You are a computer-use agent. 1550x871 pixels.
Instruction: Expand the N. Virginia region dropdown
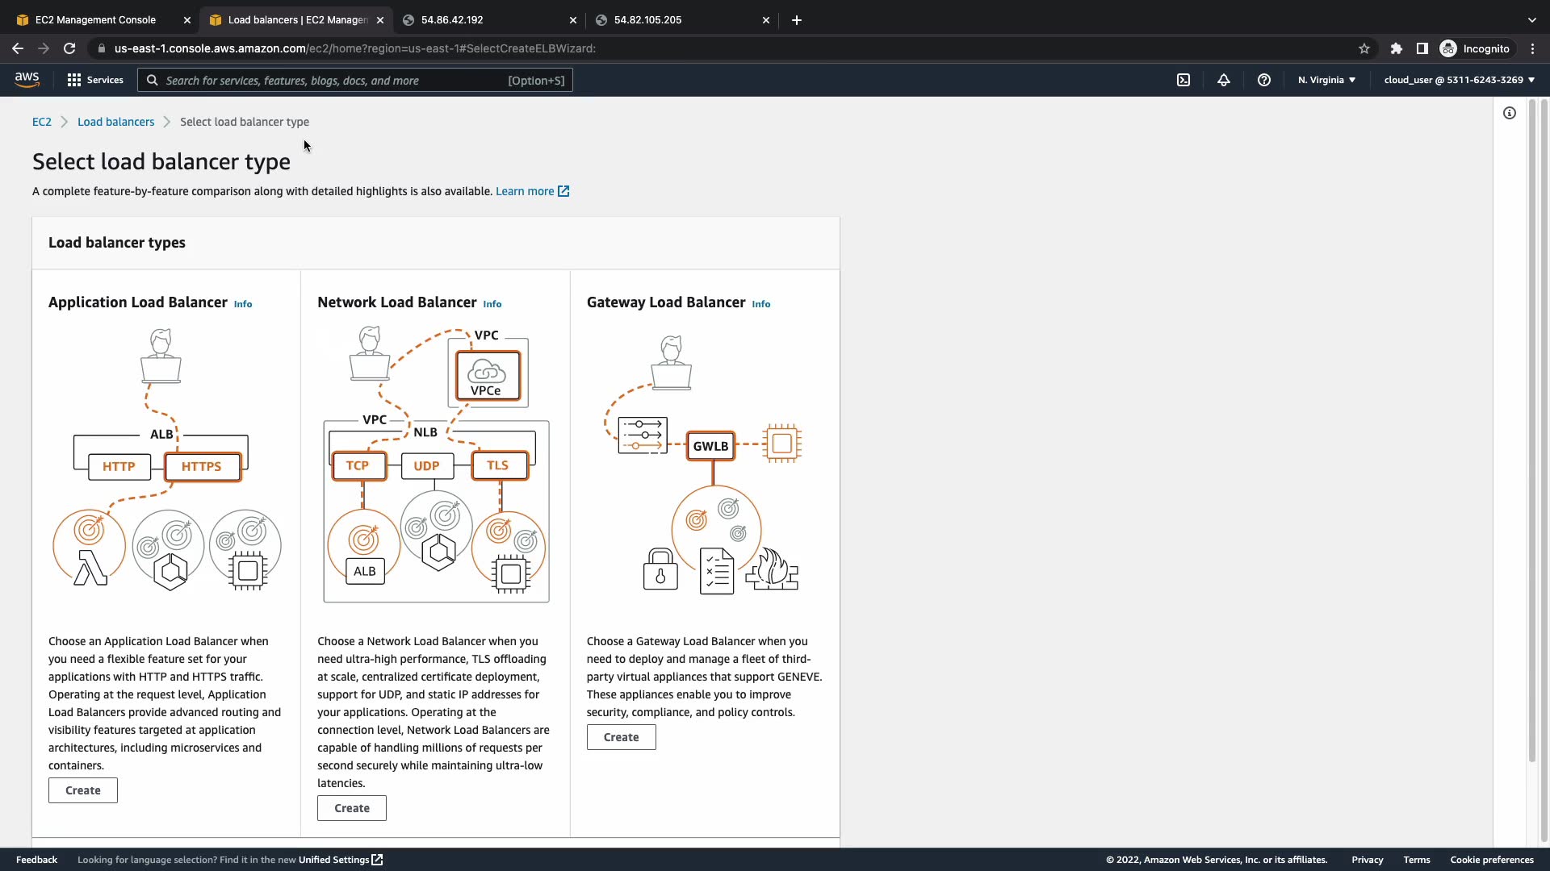[x=1326, y=80]
